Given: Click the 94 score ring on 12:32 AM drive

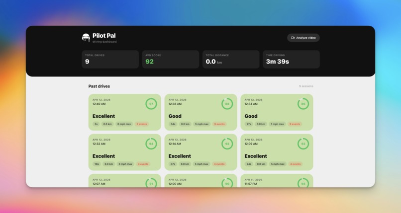Looking at the screenshot, I should click(x=151, y=144).
